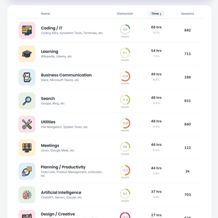The image size is (218, 218).
Task: Click Search row 831 sessions count
Action: (x=187, y=101)
